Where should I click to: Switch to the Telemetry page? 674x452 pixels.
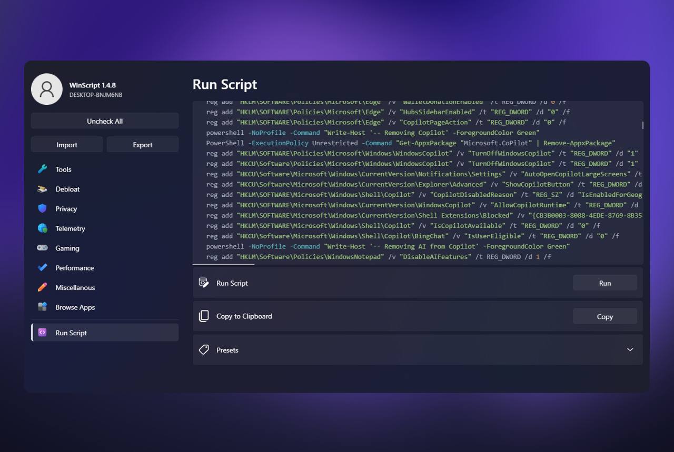click(70, 228)
